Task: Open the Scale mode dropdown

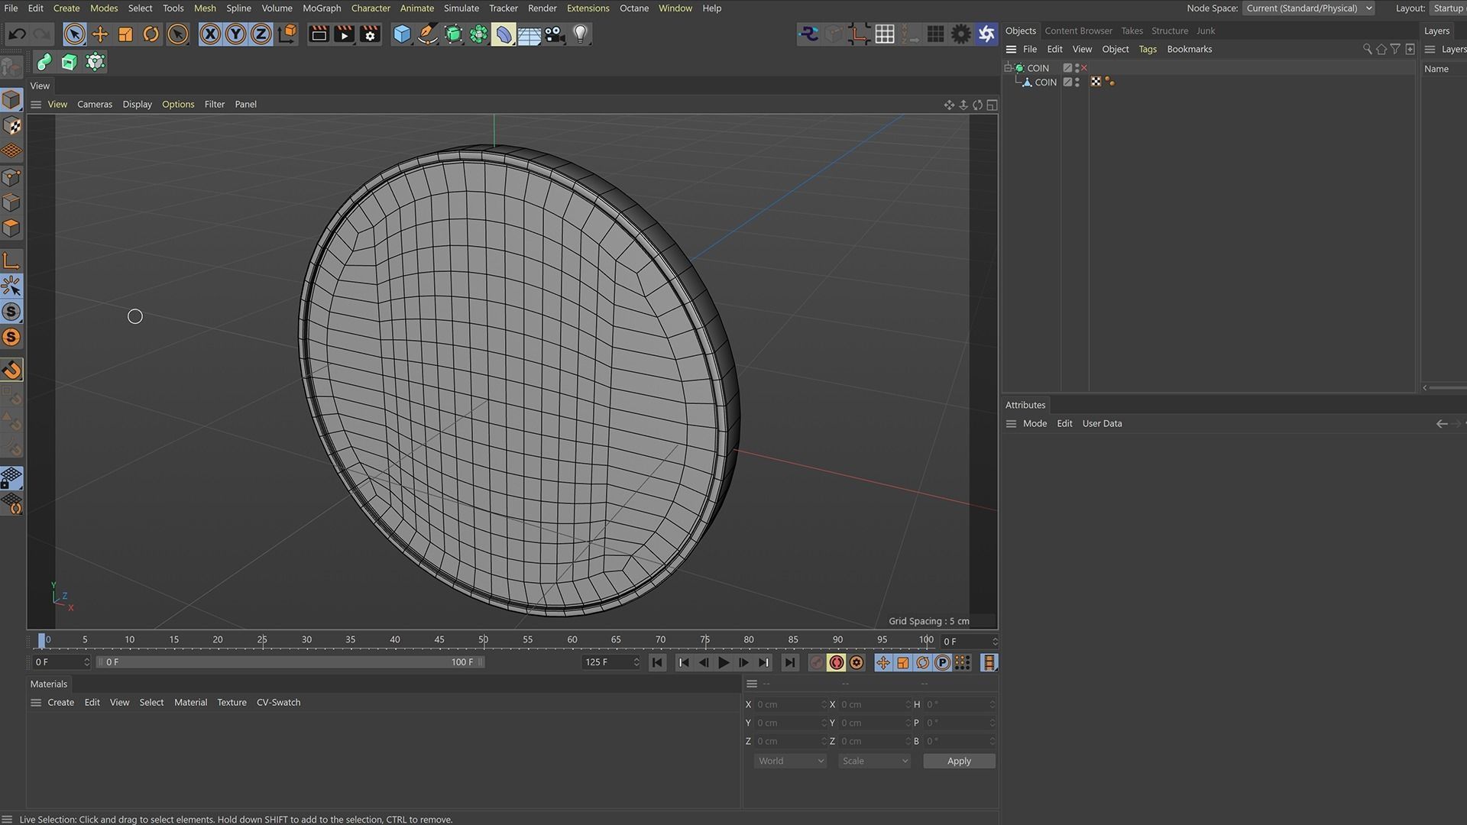Action: coord(874,762)
